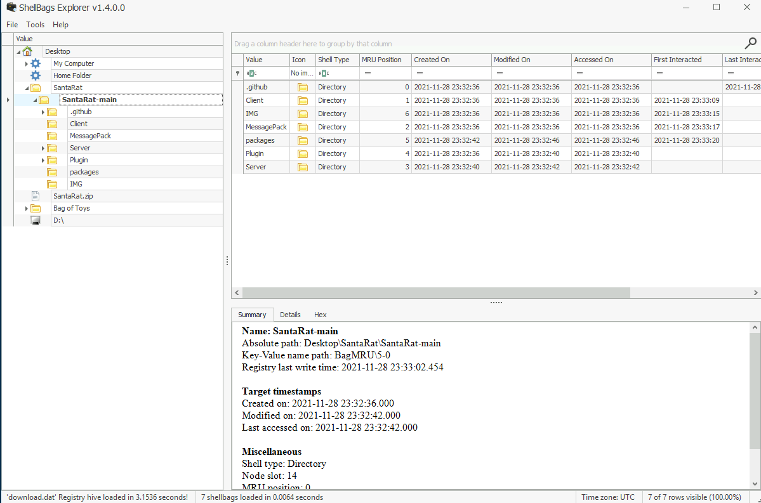This screenshot has height=503, width=761.
Task: Expand the Bag of Toys node
Action: (x=26, y=208)
